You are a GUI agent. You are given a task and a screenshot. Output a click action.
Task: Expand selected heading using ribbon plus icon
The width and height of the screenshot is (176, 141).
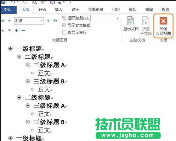click(17, 31)
